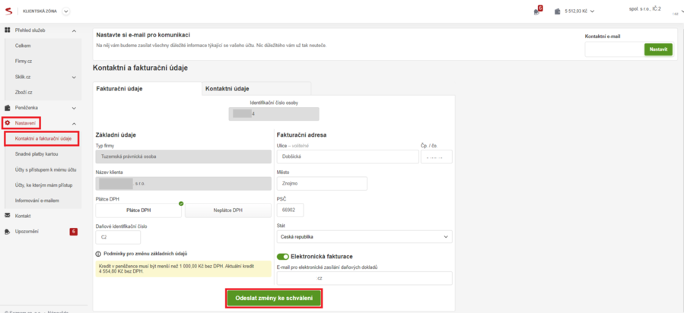684x313 pixels.
Task: Click the Nastavení gear icon
Action: 8,122
